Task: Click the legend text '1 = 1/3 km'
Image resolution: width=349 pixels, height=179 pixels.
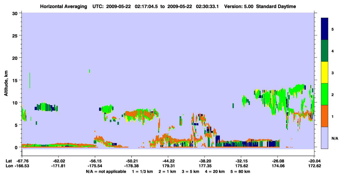Action: (142, 171)
